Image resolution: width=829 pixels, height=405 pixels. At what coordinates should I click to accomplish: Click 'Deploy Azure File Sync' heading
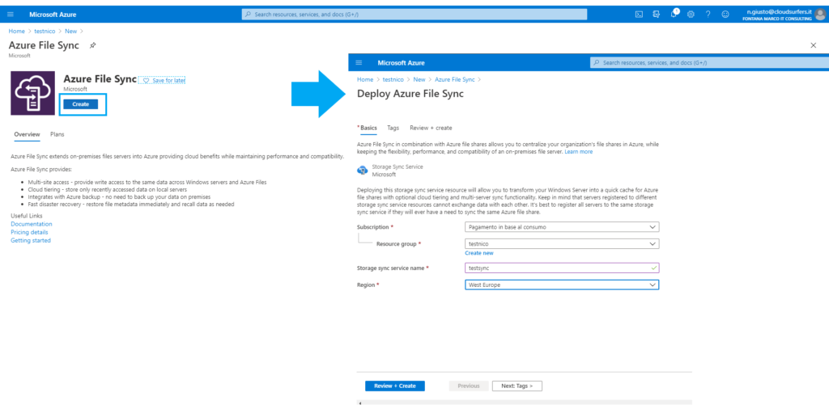tap(410, 94)
